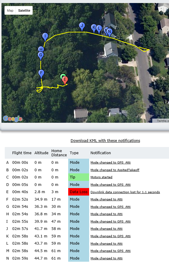Download KML with these notifications

click(x=105, y=141)
